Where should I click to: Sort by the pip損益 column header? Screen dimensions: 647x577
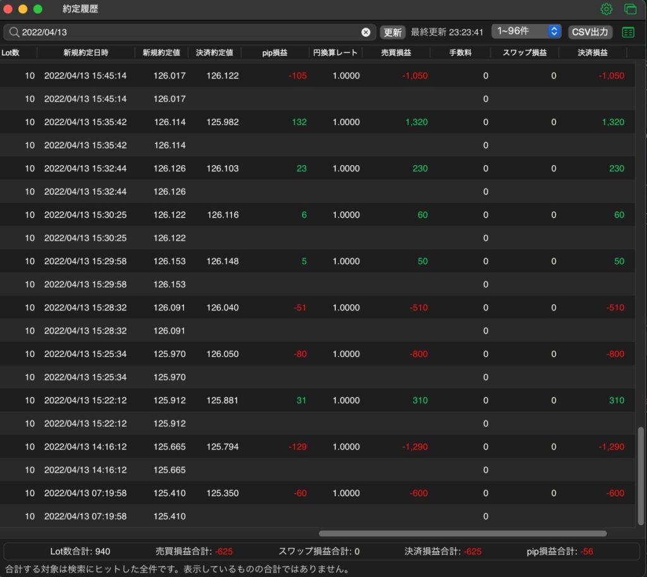[275, 53]
